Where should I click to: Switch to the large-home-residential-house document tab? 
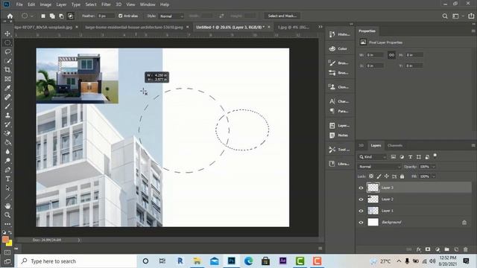pyautogui.click(x=134, y=27)
